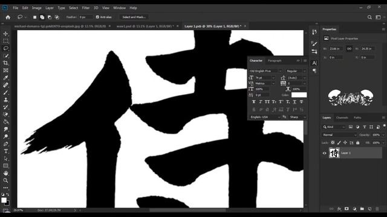387x217 pixels.
Task: Switch to the Paths tab
Action: (357, 118)
